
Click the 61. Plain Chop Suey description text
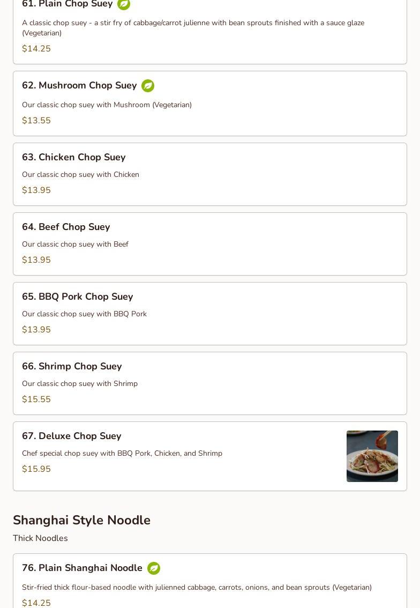tap(193, 27)
